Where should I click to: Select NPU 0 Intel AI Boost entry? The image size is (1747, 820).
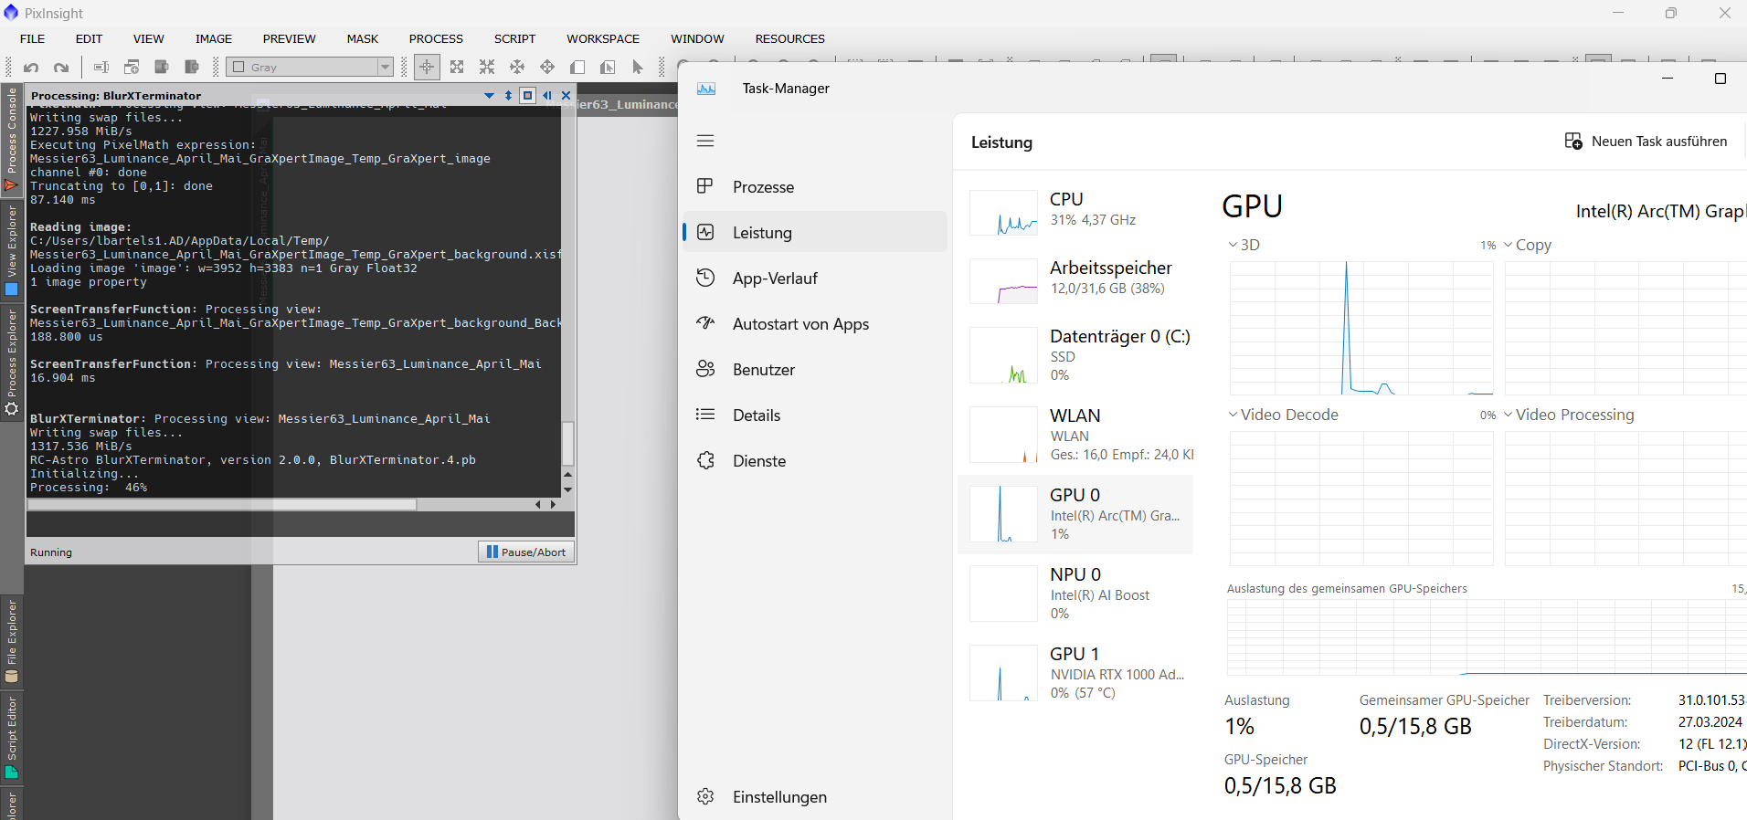pos(1075,594)
